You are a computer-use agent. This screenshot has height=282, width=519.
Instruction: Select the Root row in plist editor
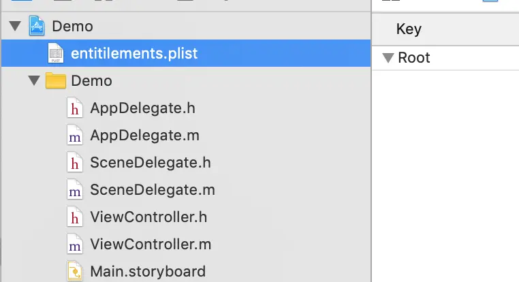coord(445,58)
